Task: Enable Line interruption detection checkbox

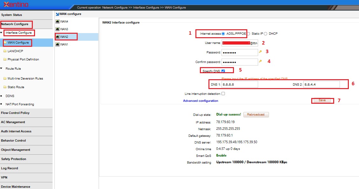Action: 223,94
